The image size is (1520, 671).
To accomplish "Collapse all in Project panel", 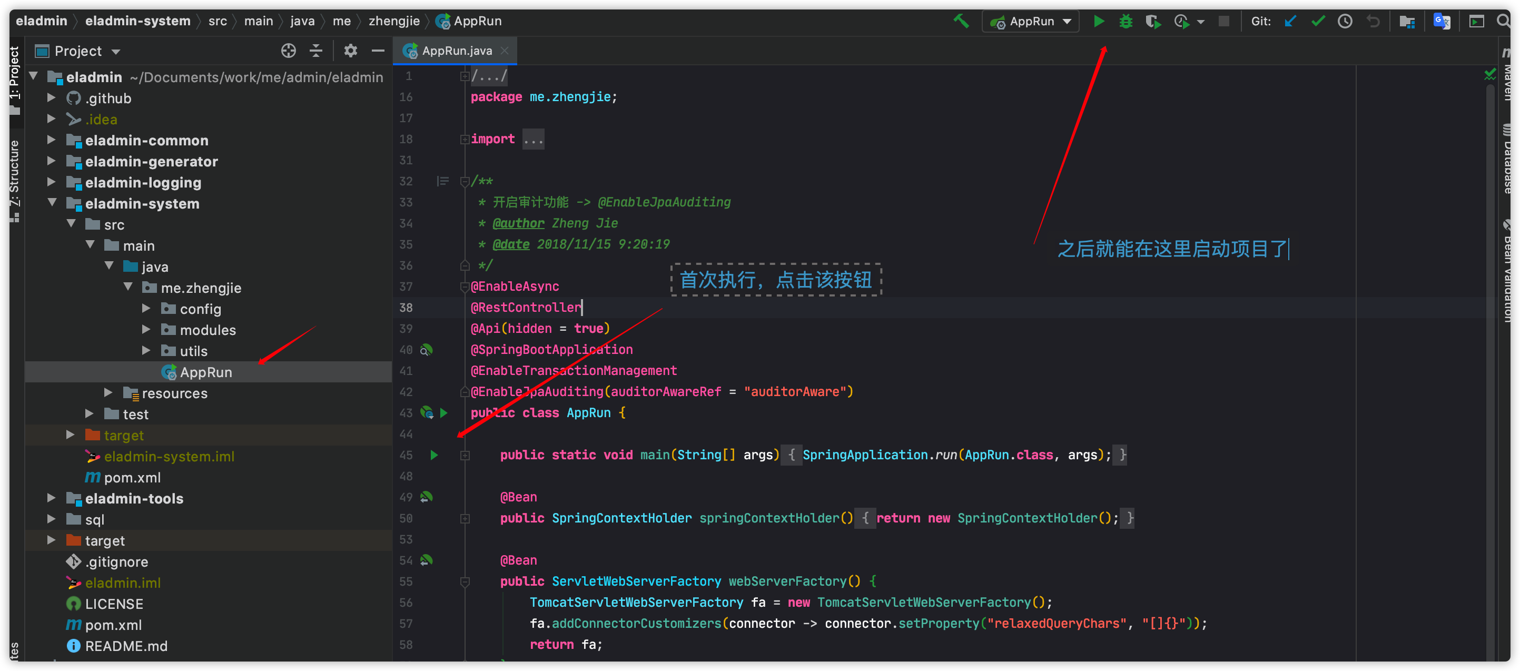I will pyautogui.click(x=315, y=51).
